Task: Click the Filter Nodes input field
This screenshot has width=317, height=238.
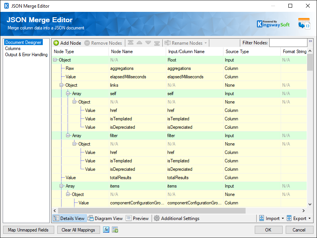Action: 288,43
